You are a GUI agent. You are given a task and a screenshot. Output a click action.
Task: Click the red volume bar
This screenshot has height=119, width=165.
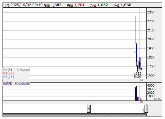point(139,99)
